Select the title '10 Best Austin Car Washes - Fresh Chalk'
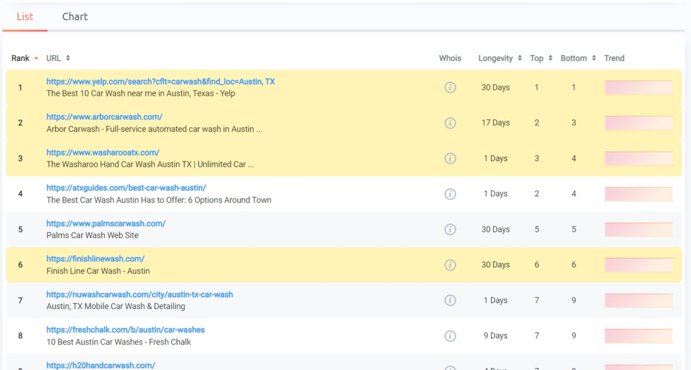 pos(119,342)
